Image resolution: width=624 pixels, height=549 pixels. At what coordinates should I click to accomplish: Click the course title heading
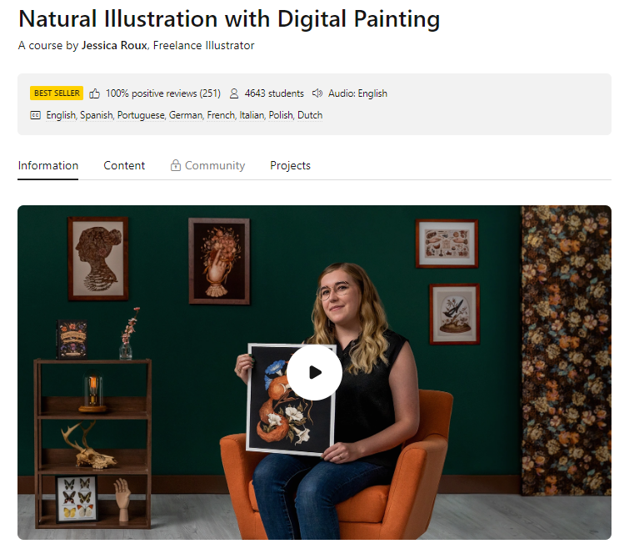point(229,18)
